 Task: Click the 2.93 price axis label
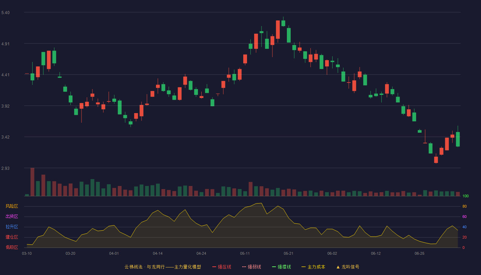pyautogui.click(x=5, y=168)
